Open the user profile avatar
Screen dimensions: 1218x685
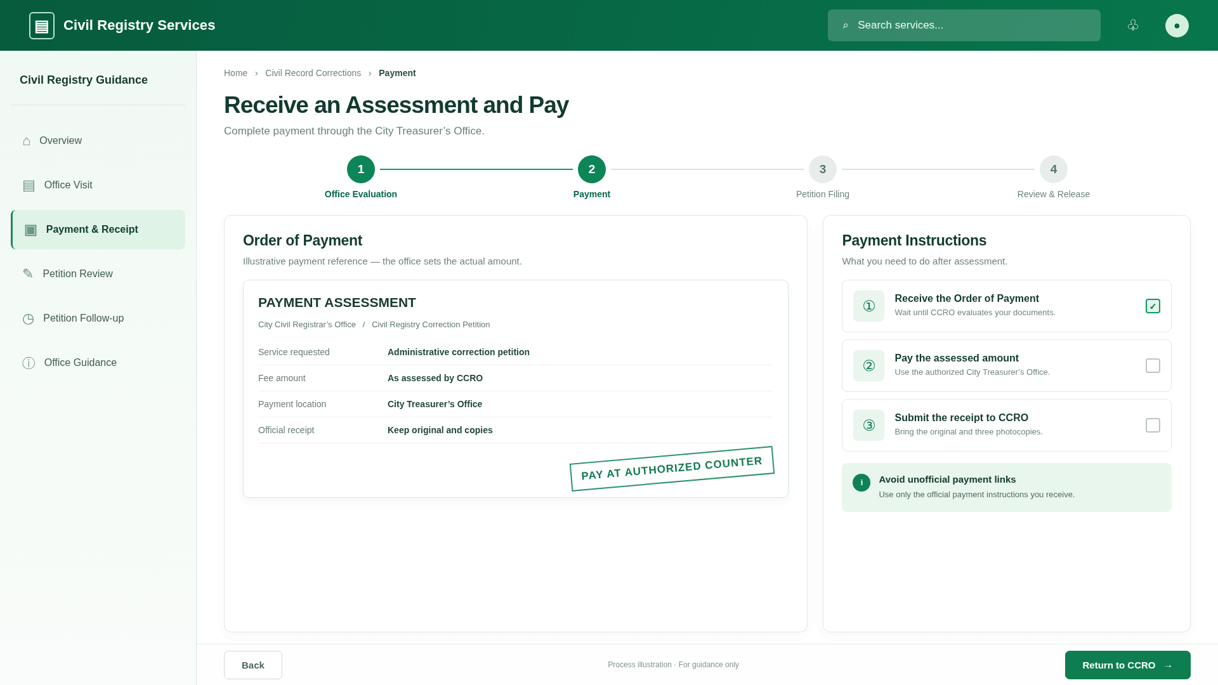[1177, 25]
